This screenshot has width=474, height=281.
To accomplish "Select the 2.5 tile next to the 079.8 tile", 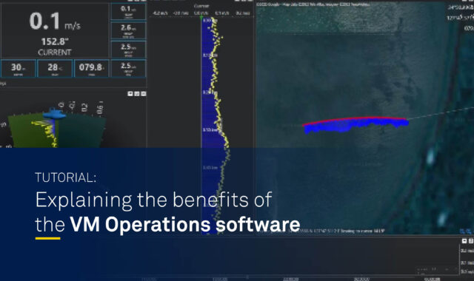I will pyautogui.click(x=128, y=69).
